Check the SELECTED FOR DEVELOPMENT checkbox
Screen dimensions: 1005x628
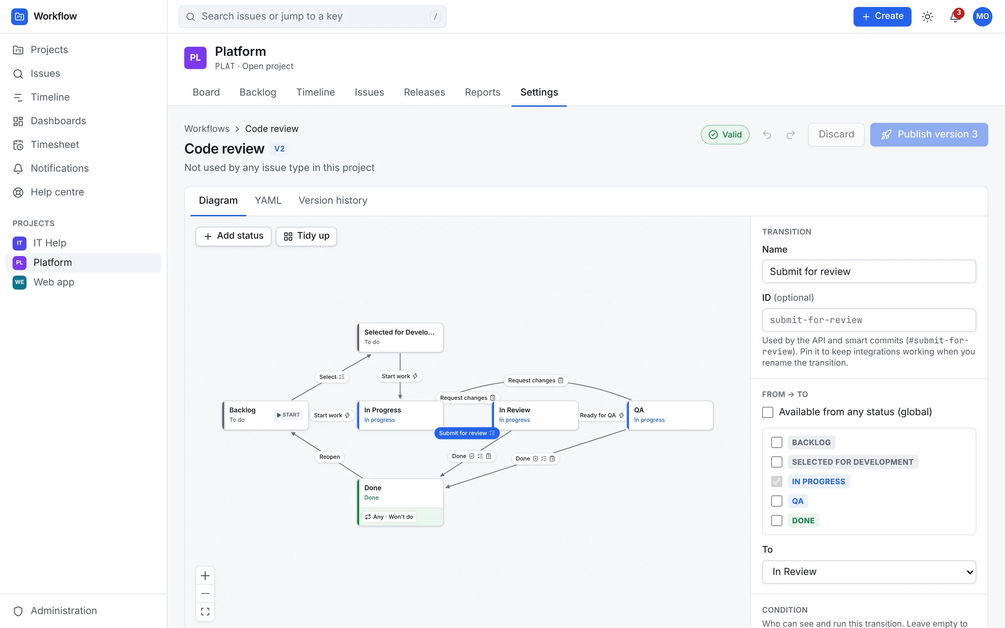[x=776, y=462]
